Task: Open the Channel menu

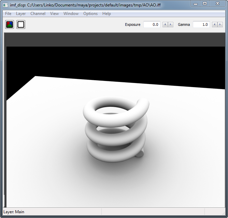Action: (38, 14)
